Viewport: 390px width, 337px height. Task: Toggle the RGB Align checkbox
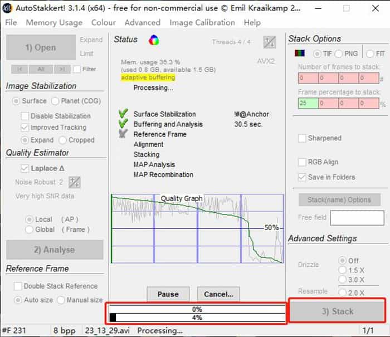click(302, 162)
